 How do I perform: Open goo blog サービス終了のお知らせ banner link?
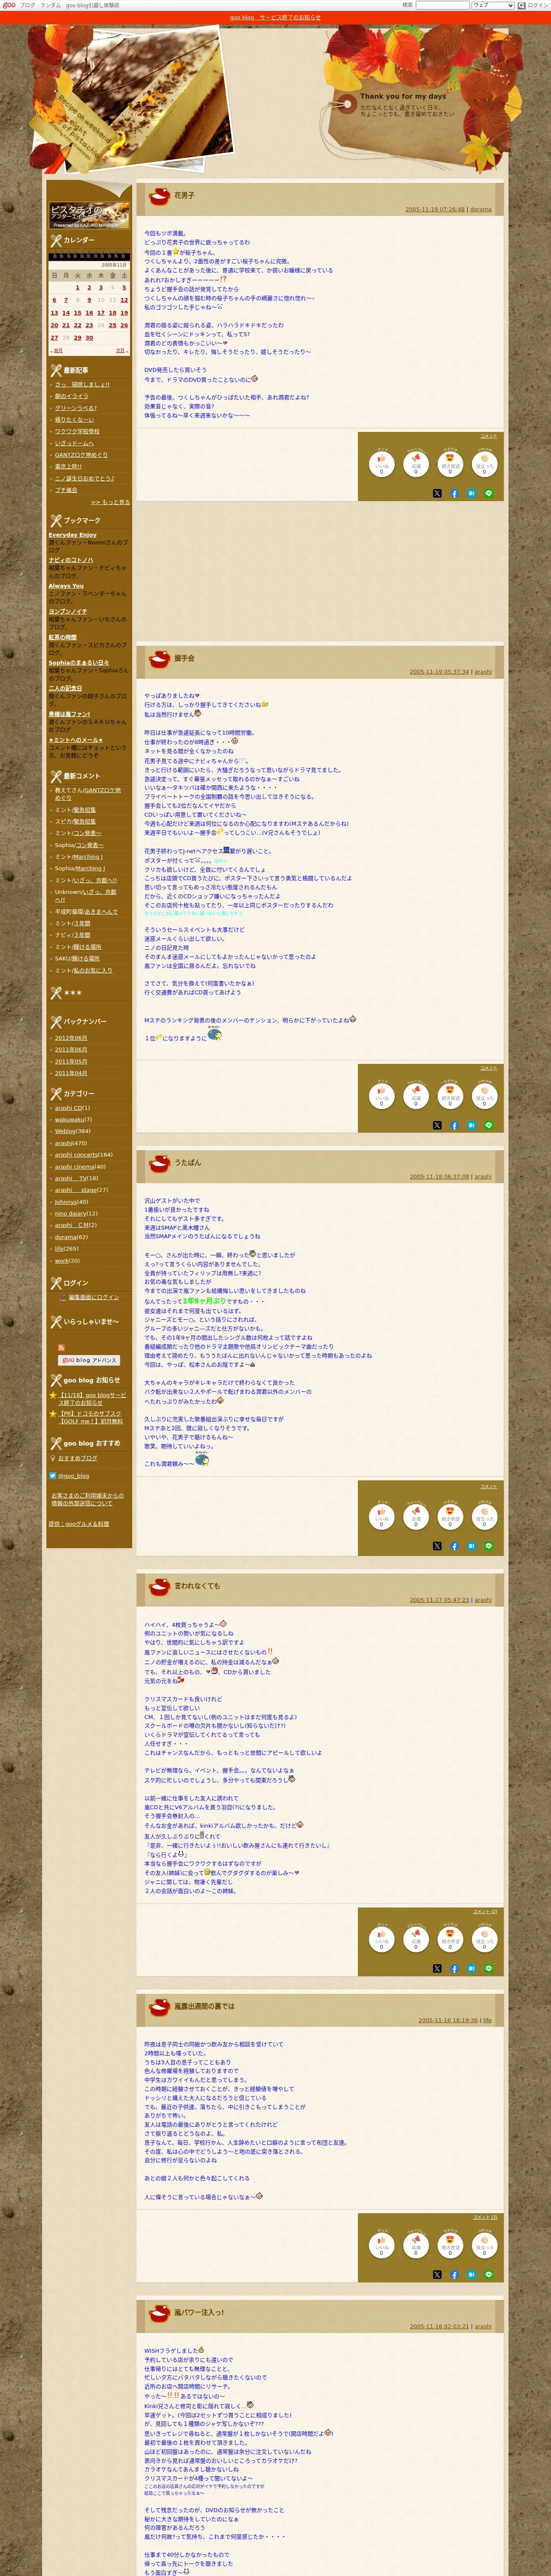[x=275, y=17]
